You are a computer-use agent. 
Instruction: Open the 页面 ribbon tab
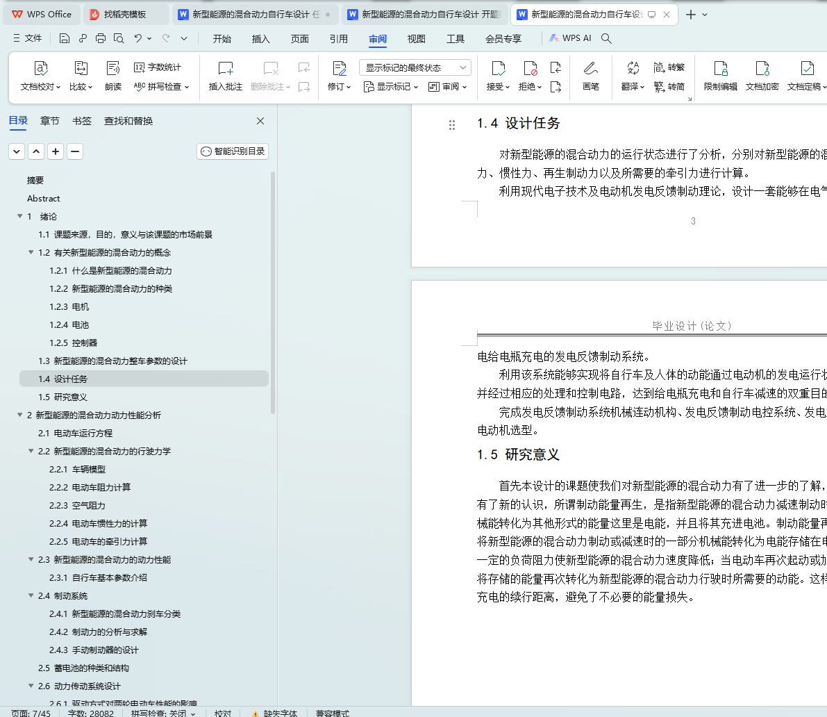[299, 38]
